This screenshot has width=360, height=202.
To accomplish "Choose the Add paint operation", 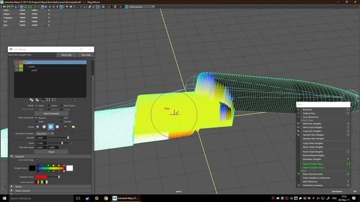I will (61, 118).
